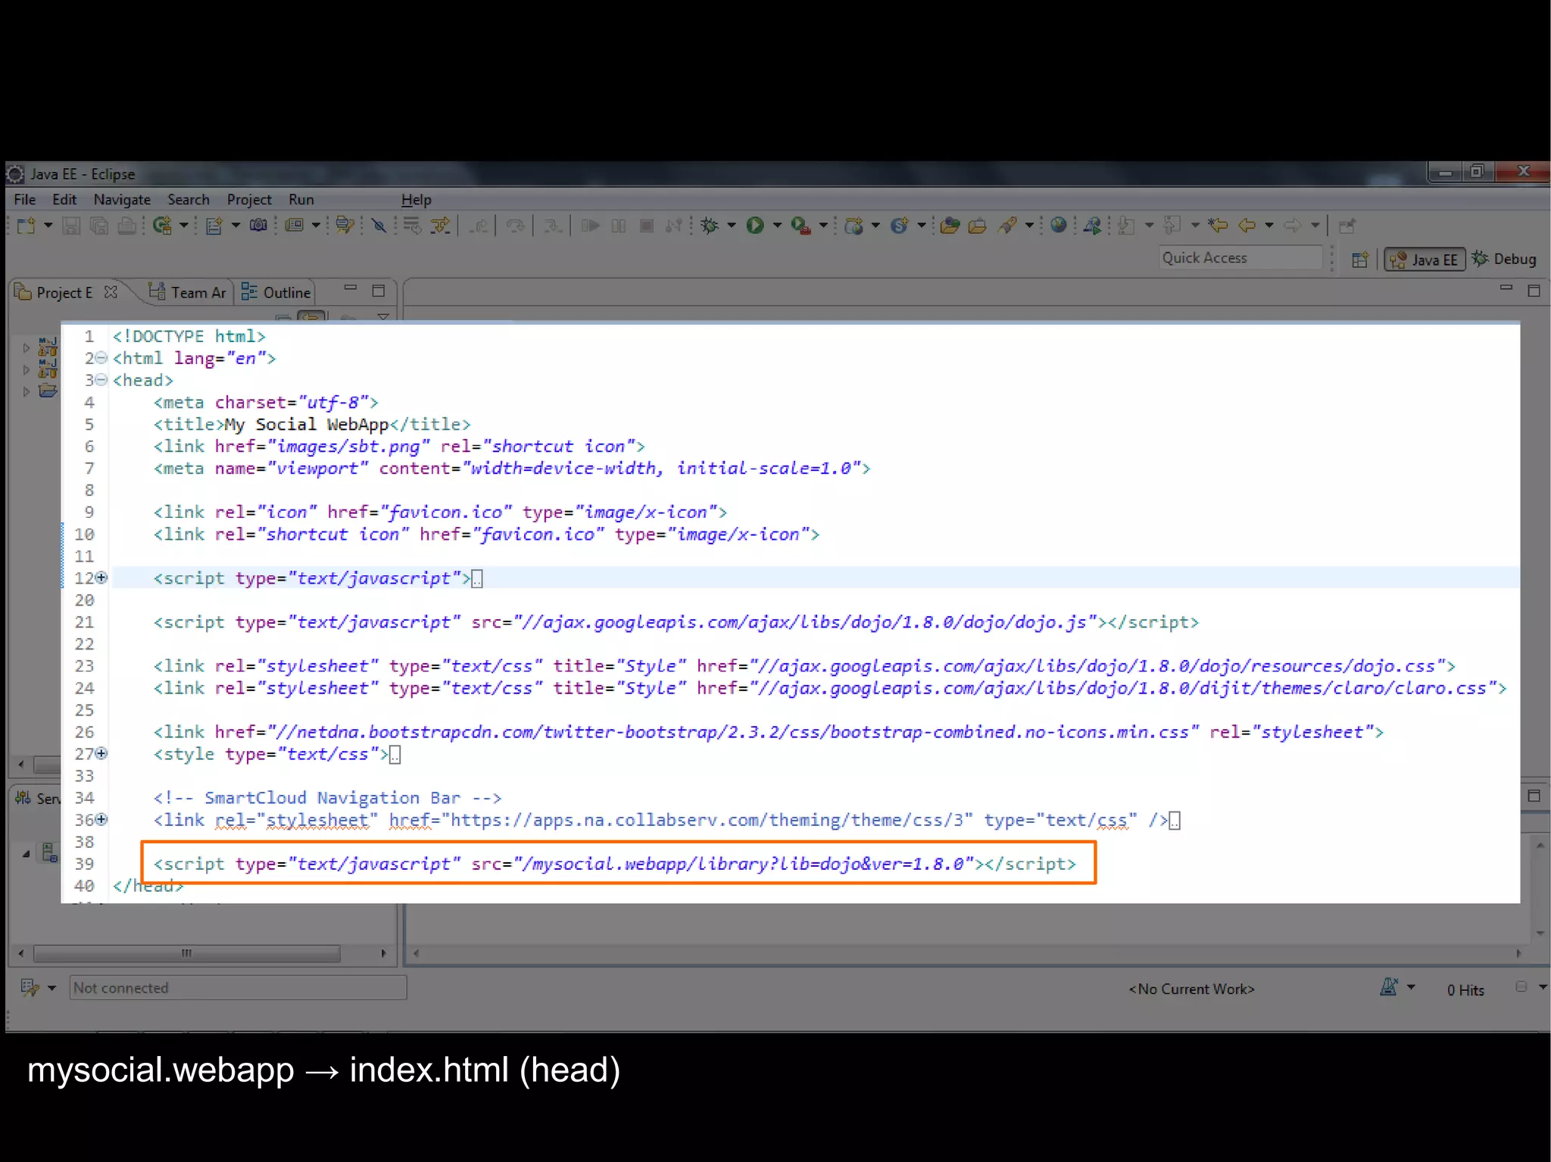Click the camera snapshot toolbar icon
Screen dimensions: 1551x1162
tap(258, 226)
